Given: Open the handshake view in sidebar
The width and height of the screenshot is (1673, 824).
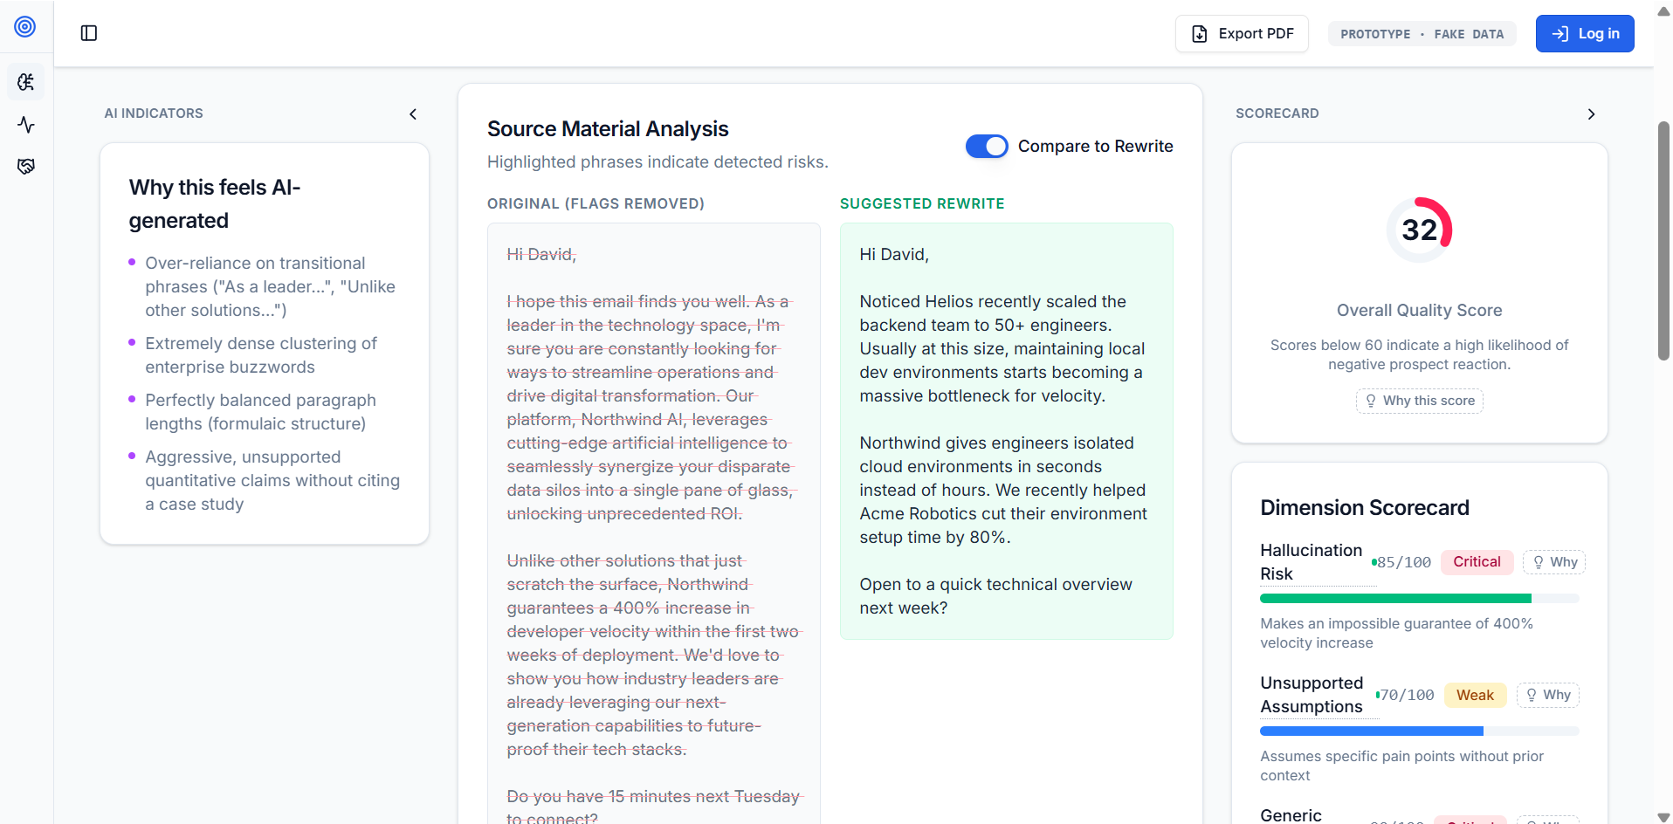Looking at the screenshot, I should click(x=26, y=167).
